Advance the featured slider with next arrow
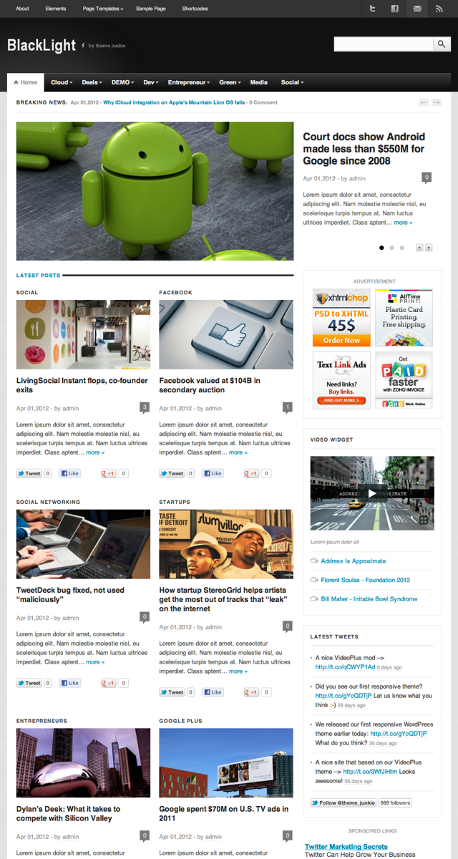Screen dimensions: 458x859 pyautogui.click(x=429, y=248)
